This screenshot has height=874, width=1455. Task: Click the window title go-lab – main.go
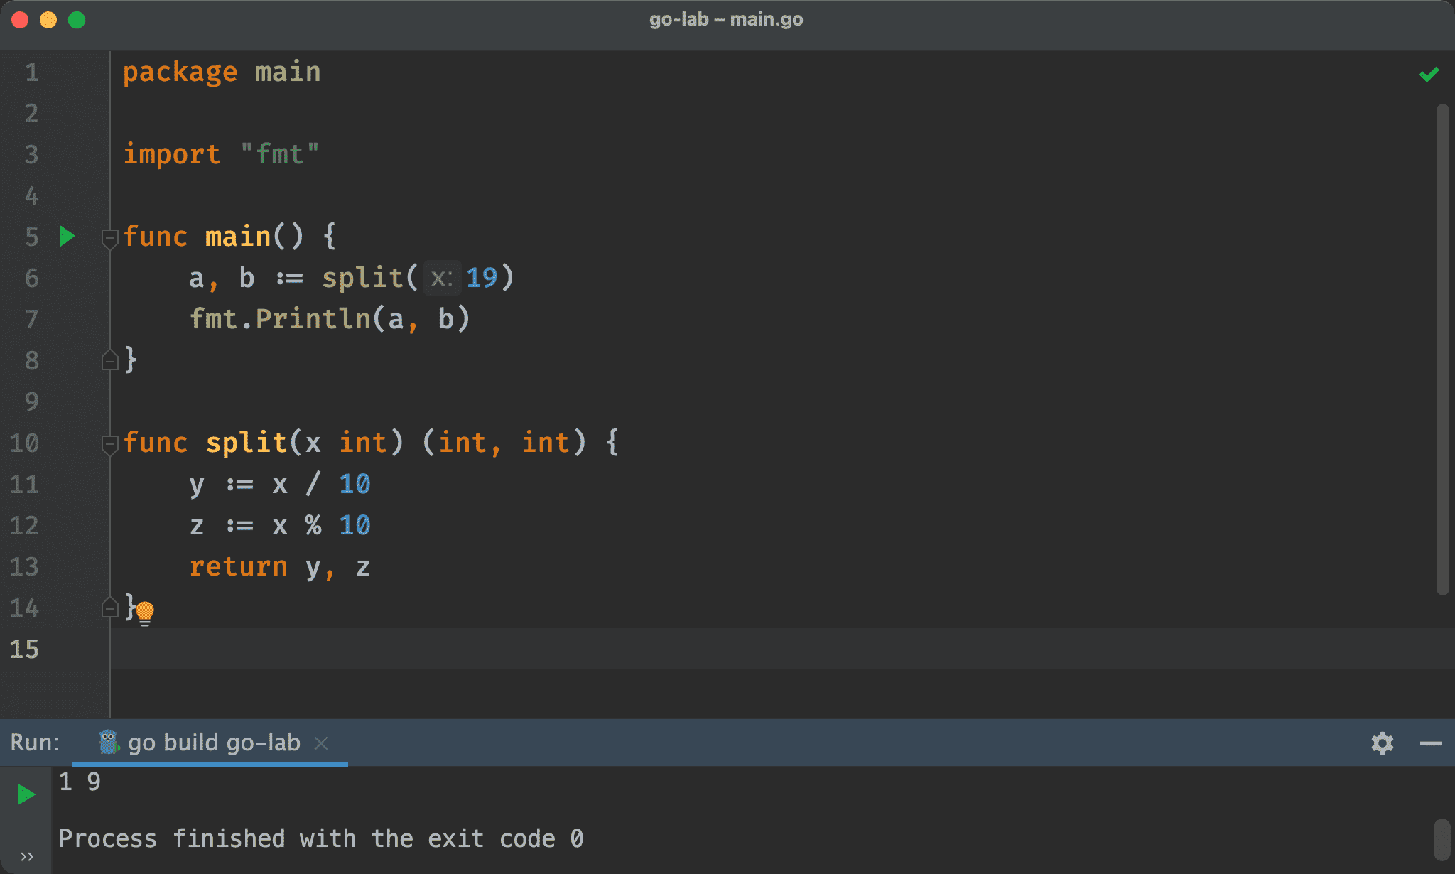pyautogui.click(x=726, y=19)
